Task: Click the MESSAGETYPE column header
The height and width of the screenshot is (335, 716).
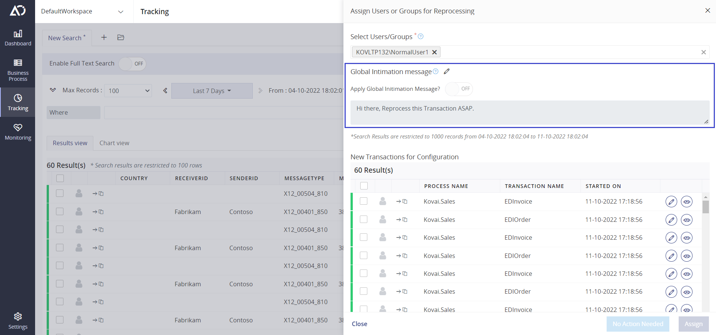Action: click(x=304, y=178)
